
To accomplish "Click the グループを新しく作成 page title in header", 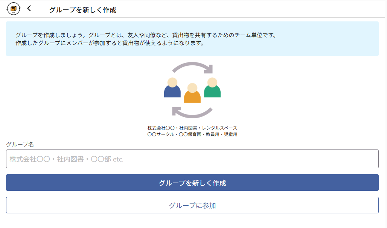I will 82,10.
